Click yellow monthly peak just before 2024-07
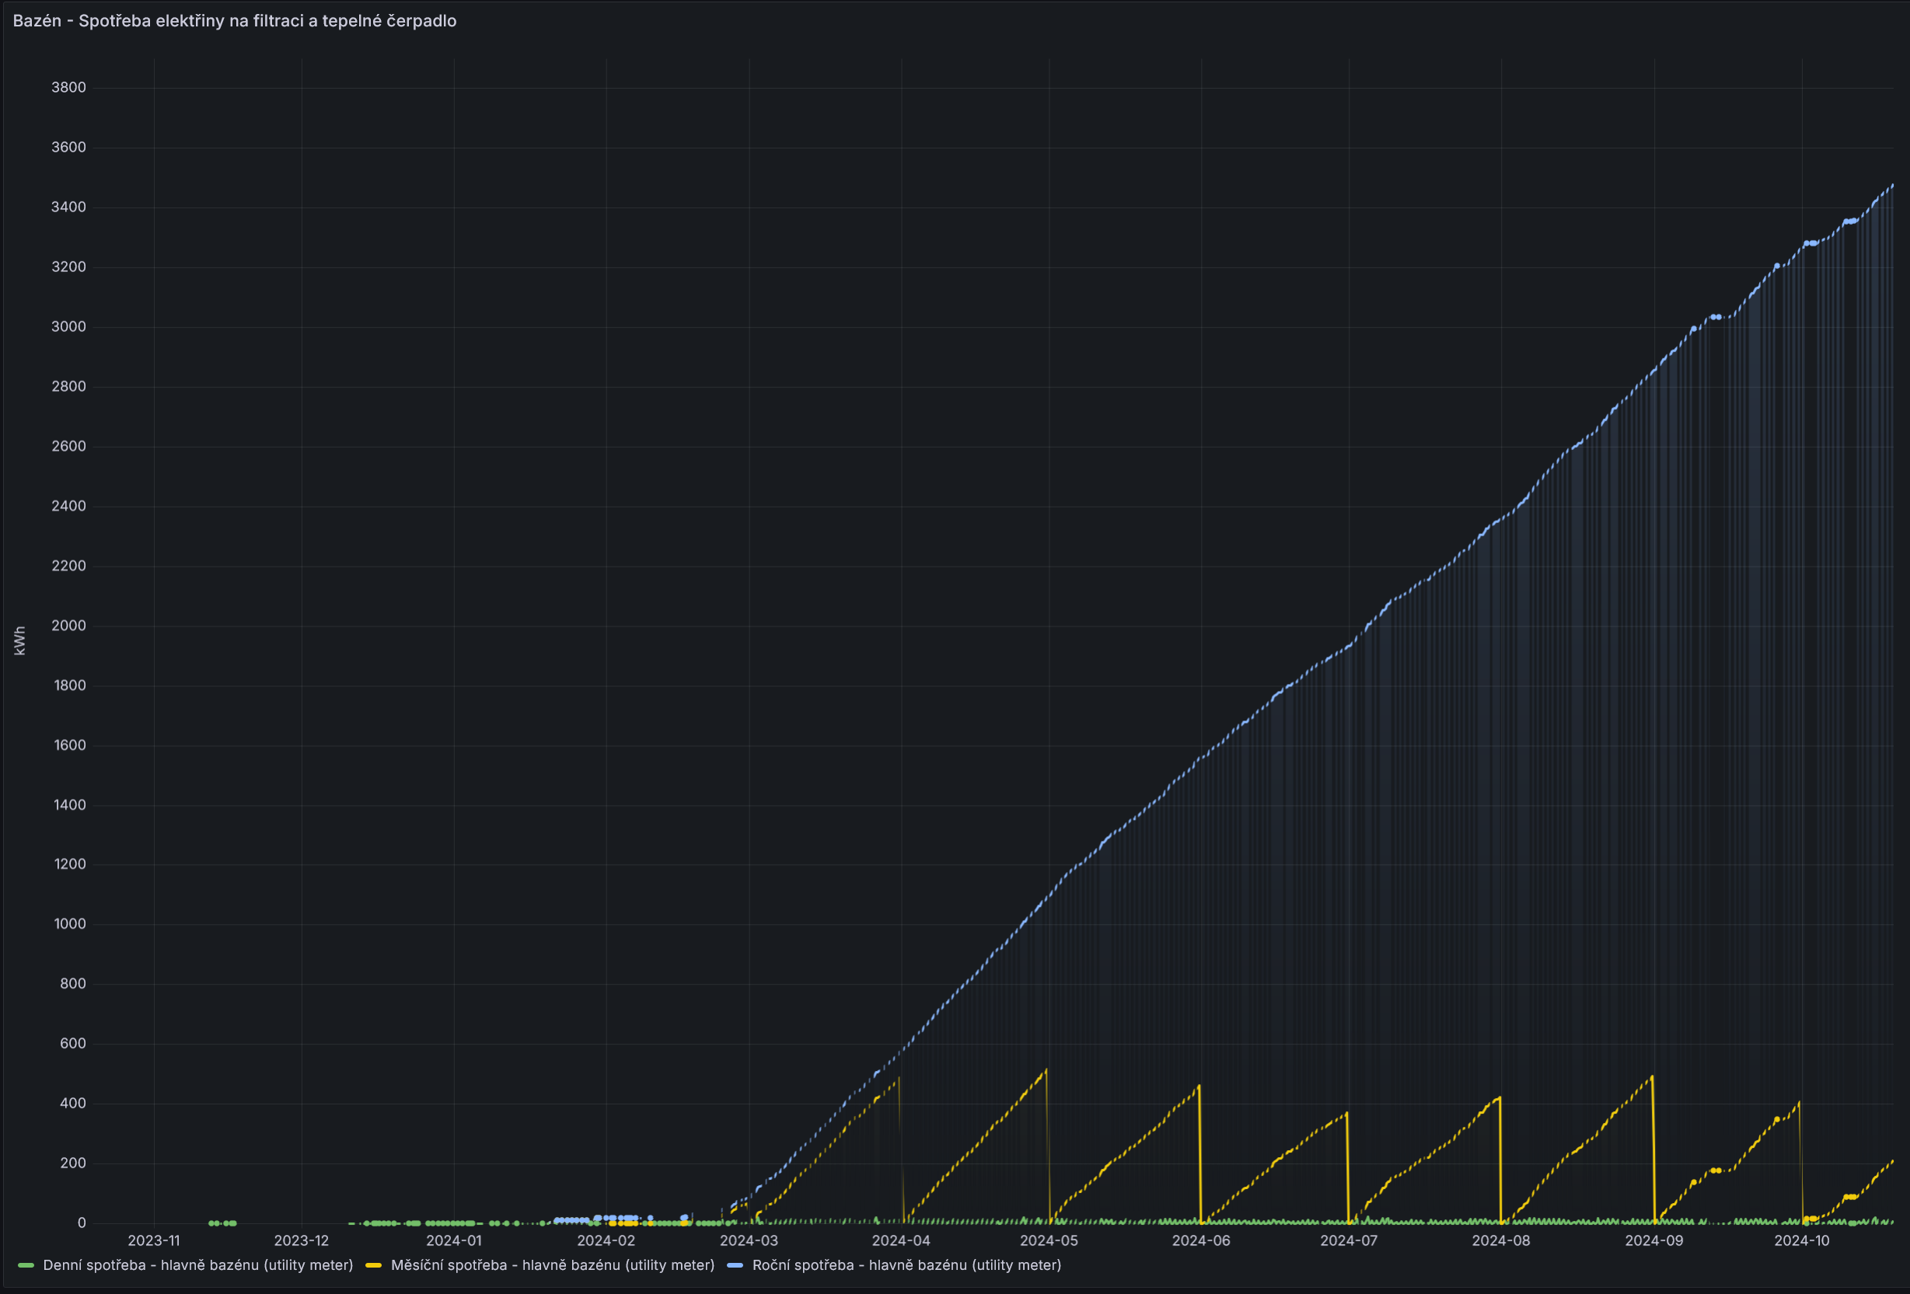Image resolution: width=1910 pixels, height=1294 pixels. click(x=1346, y=1113)
